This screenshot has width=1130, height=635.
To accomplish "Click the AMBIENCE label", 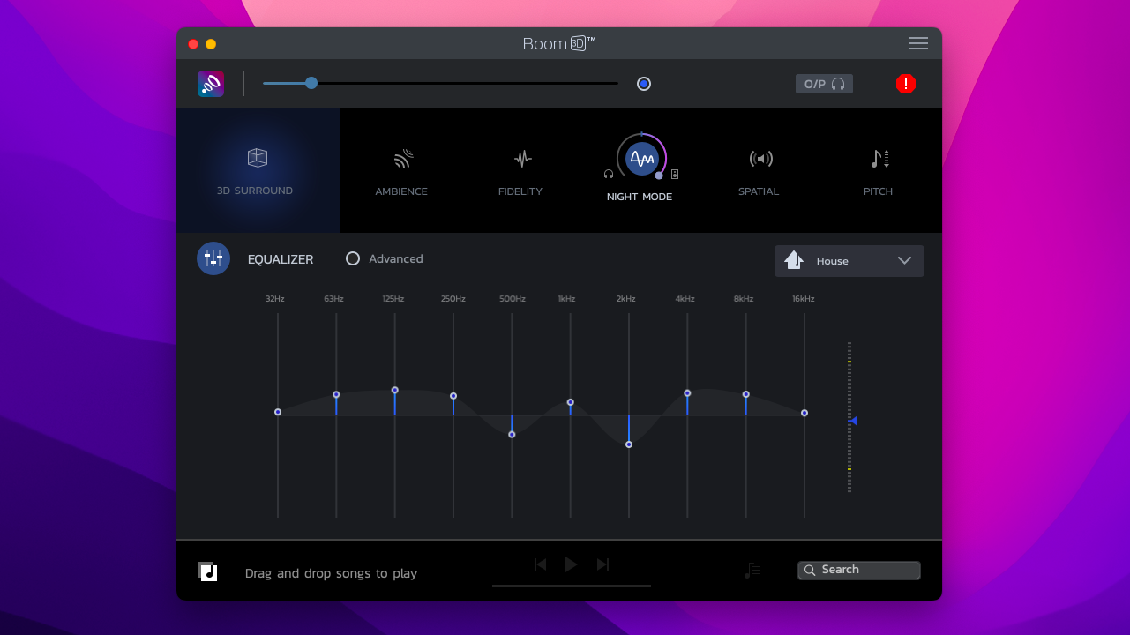I will [x=401, y=191].
